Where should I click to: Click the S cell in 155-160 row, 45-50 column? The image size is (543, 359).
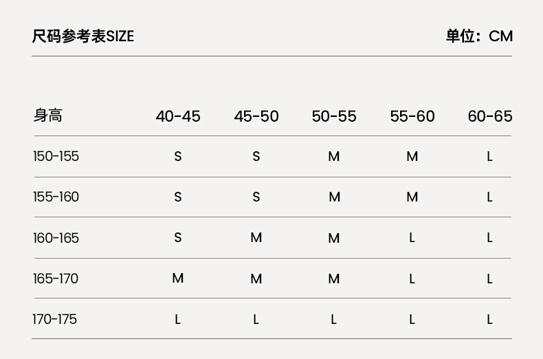click(x=256, y=197)
